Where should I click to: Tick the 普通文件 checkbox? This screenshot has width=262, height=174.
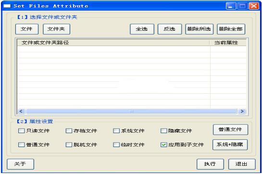(x=21, y=145)
